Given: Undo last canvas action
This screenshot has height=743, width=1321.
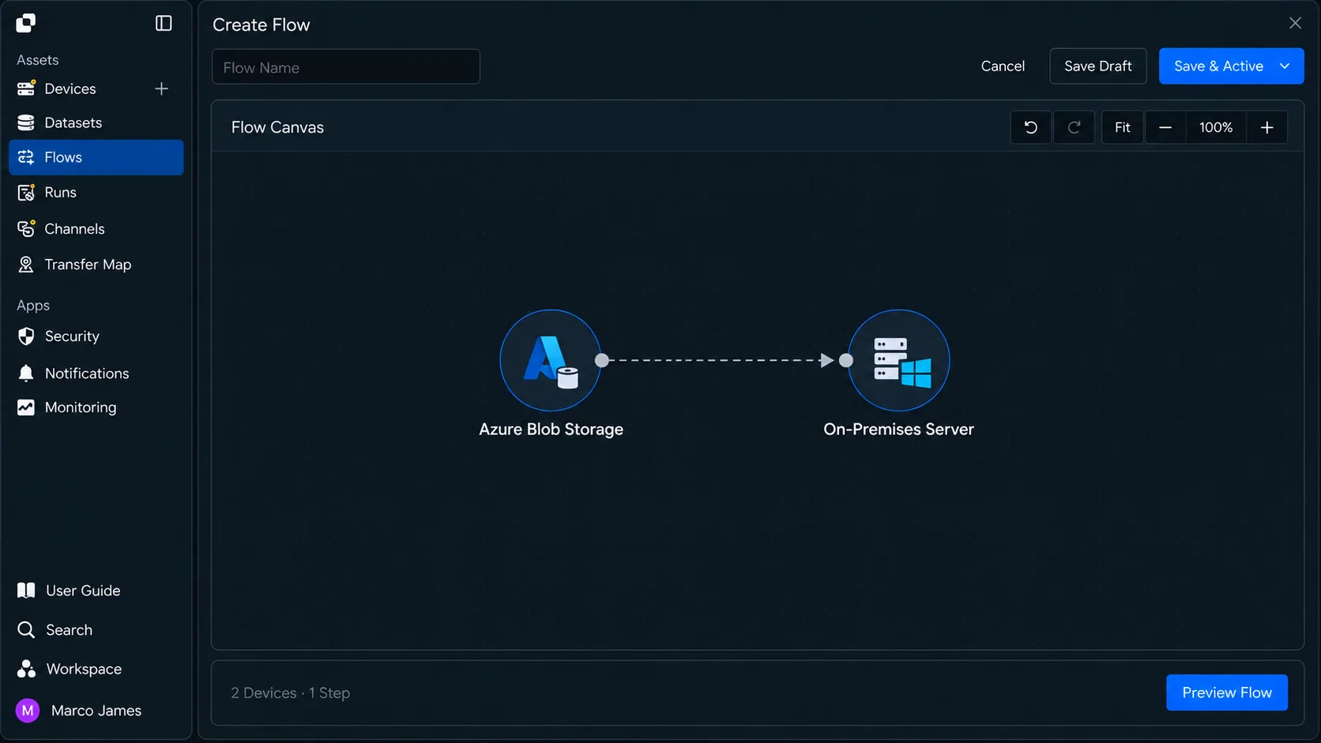Looking at the screenshot, I should (1031, 127).
